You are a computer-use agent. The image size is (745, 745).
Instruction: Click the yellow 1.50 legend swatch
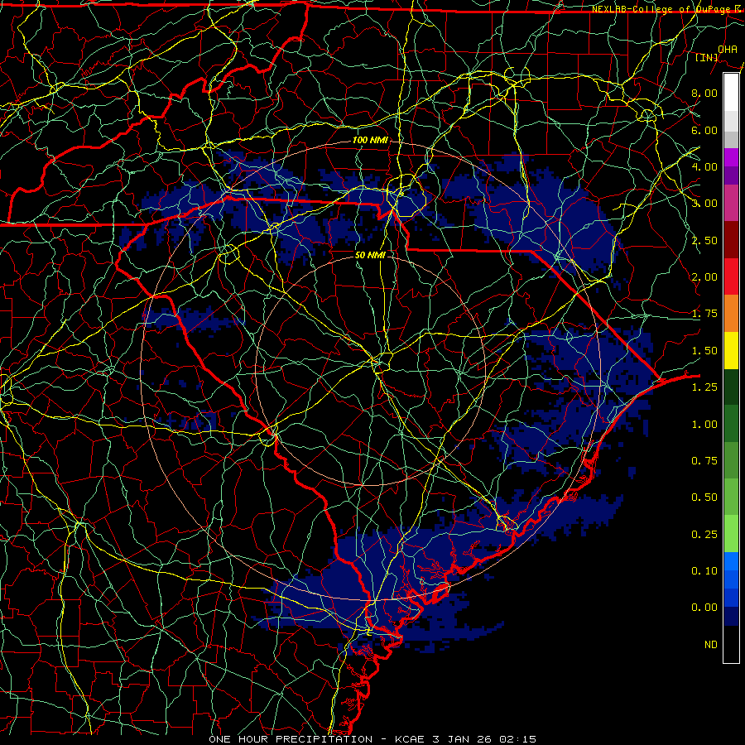tap(731, 351)
